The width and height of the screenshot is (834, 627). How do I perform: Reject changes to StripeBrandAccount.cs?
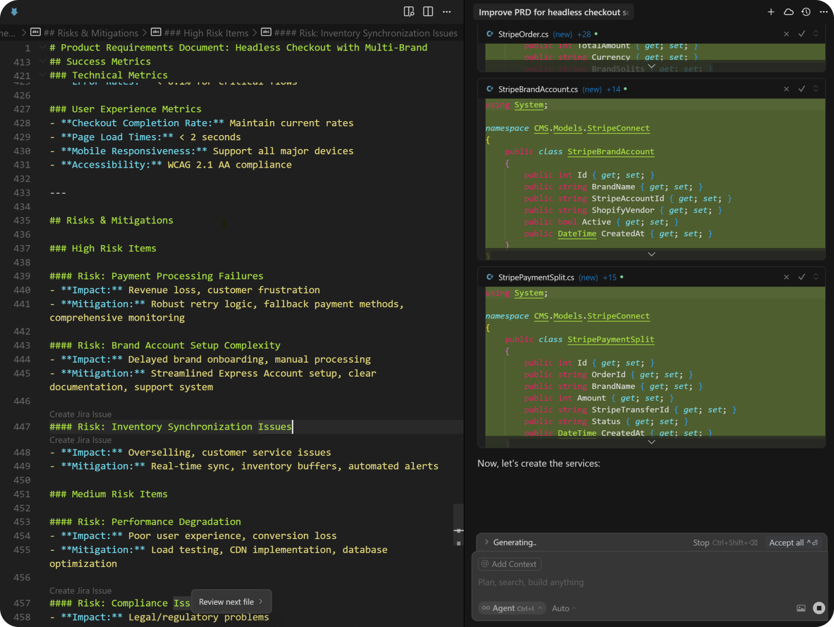[x=786, y=89]
